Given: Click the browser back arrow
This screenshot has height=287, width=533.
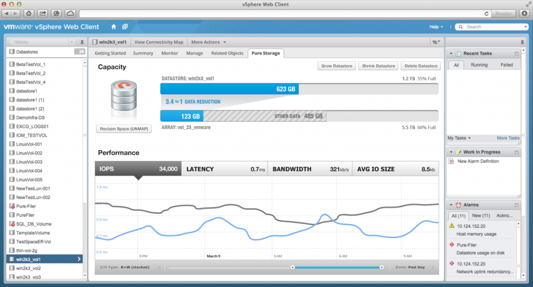Looking at the screenshot, I should click(x=7, y=13).
